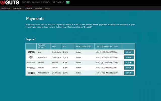Open the In-Play section
The width and height of the screenshot is (161, 101).
[x=36, y=2]
